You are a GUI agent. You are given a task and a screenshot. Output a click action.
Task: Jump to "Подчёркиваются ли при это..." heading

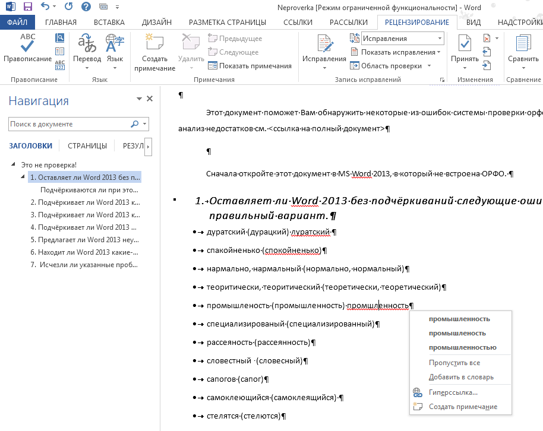(x=89, y=190)
